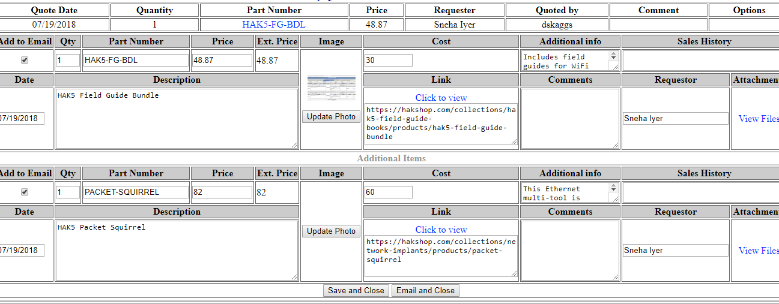Edit the cost field showing 60
Image resolution: width=779 pixels, height=304 pixels.
click(389, 192)
